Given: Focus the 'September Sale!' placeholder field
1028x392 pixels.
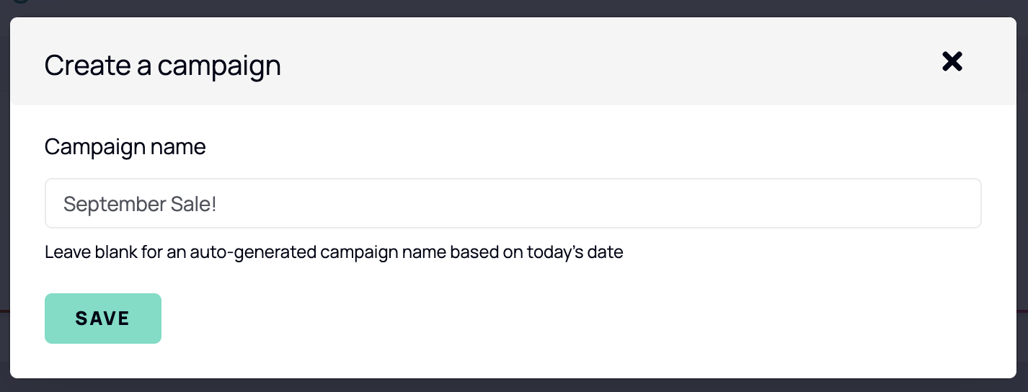Looking at the screenshot, I should click(513, 204).
